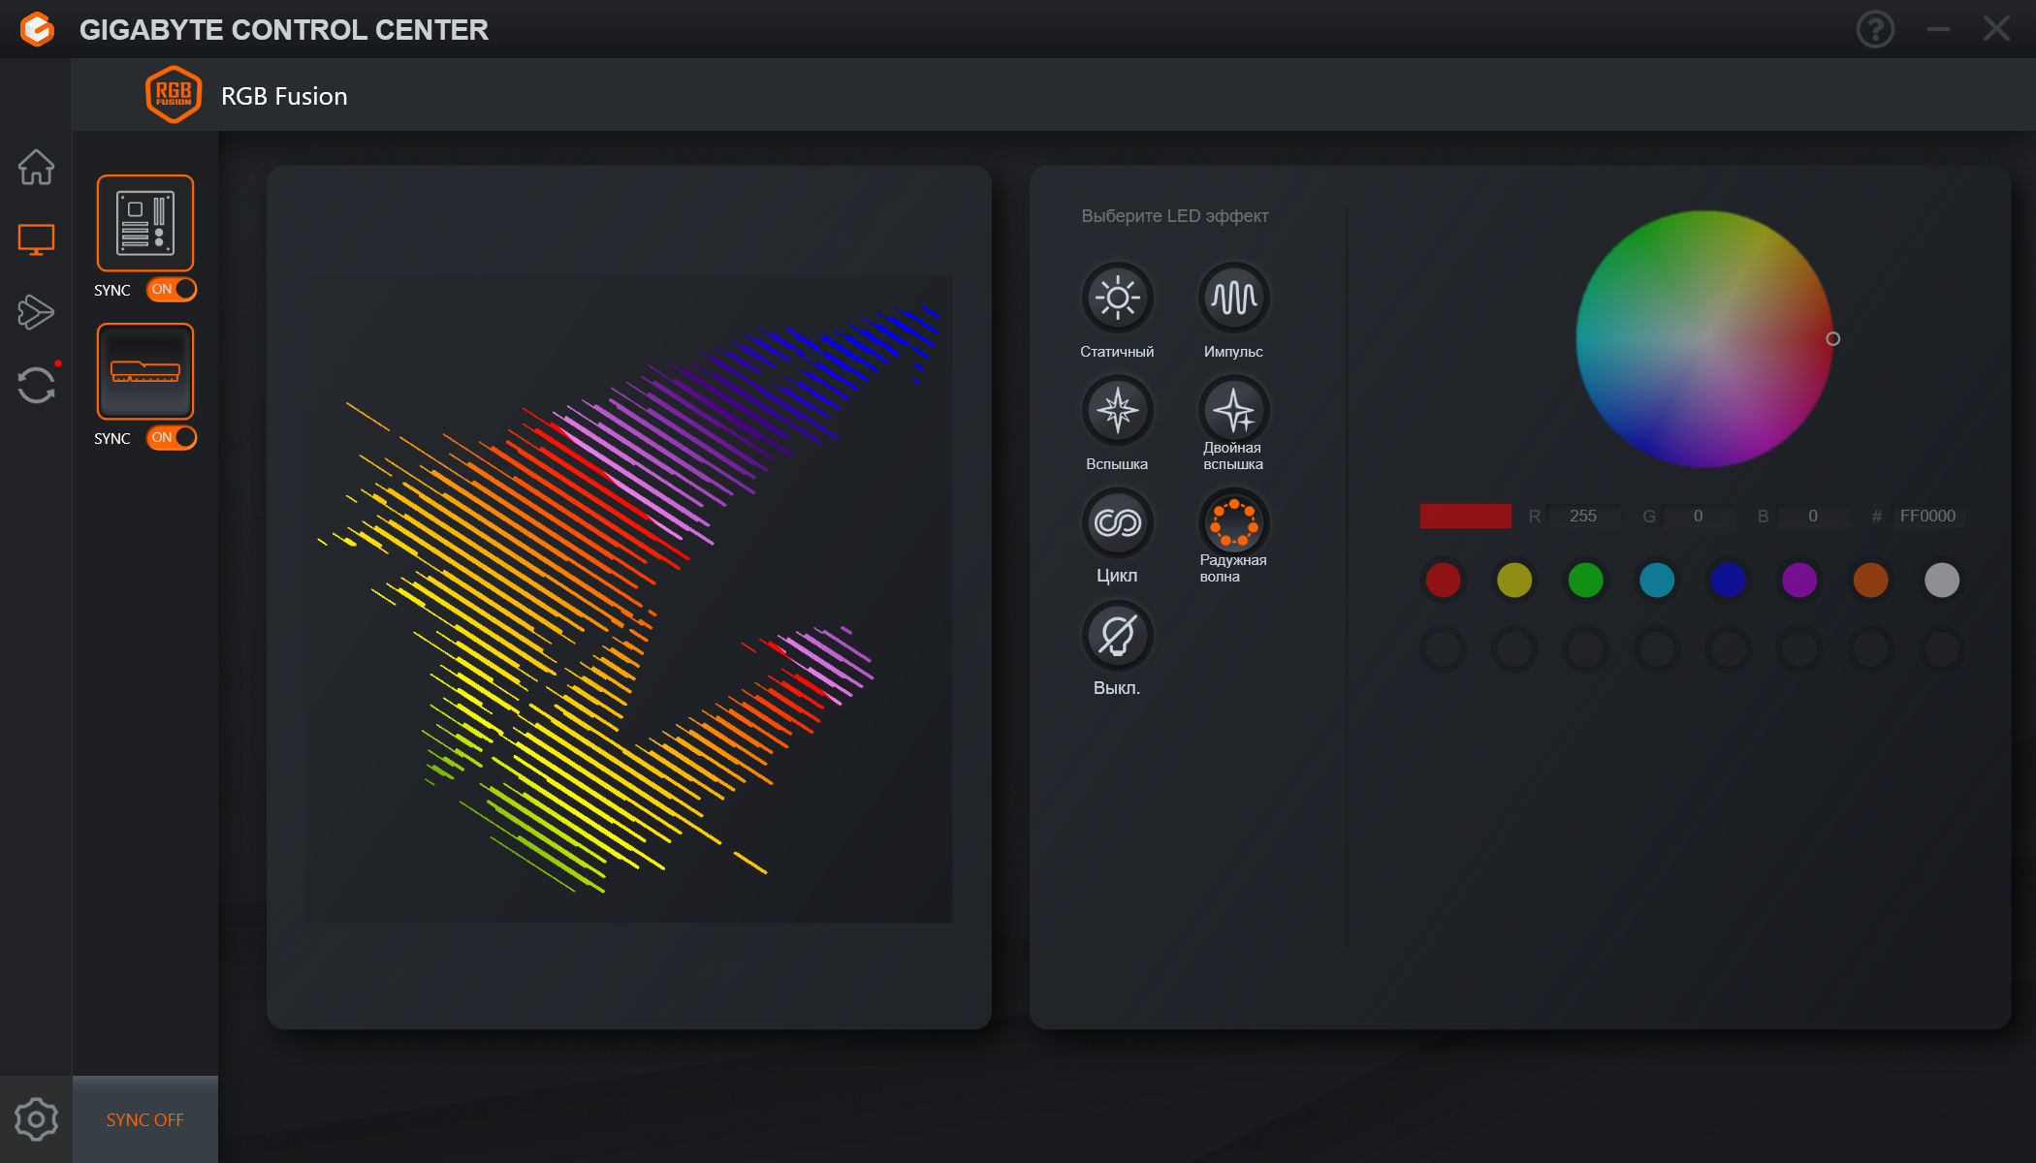Toggle memory module SYNC switch
Image resolution: width=2036 pixels, height=1163 pixels.
(x=172, y=437)
